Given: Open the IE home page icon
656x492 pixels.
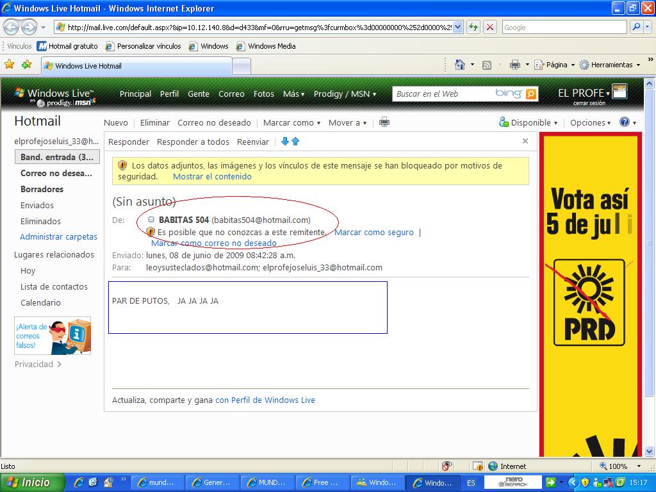Looking at the screenshot, I should pyautogui.click(x=459, y=65).
